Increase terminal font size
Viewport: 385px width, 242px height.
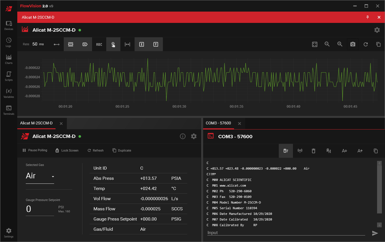click(x=360, y=151)
